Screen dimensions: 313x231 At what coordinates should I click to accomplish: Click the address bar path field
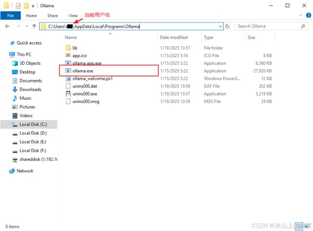click(131, 26)
